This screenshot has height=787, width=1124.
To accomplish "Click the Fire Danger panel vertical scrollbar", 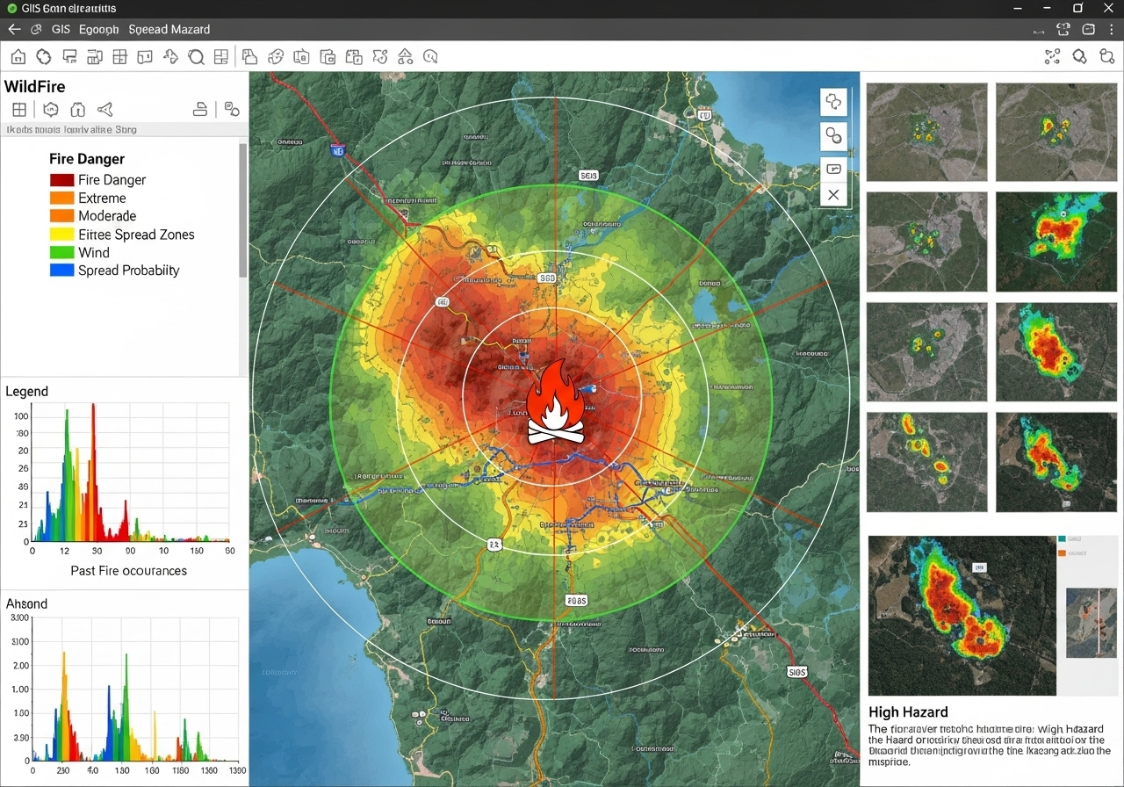I will (242, 211).
